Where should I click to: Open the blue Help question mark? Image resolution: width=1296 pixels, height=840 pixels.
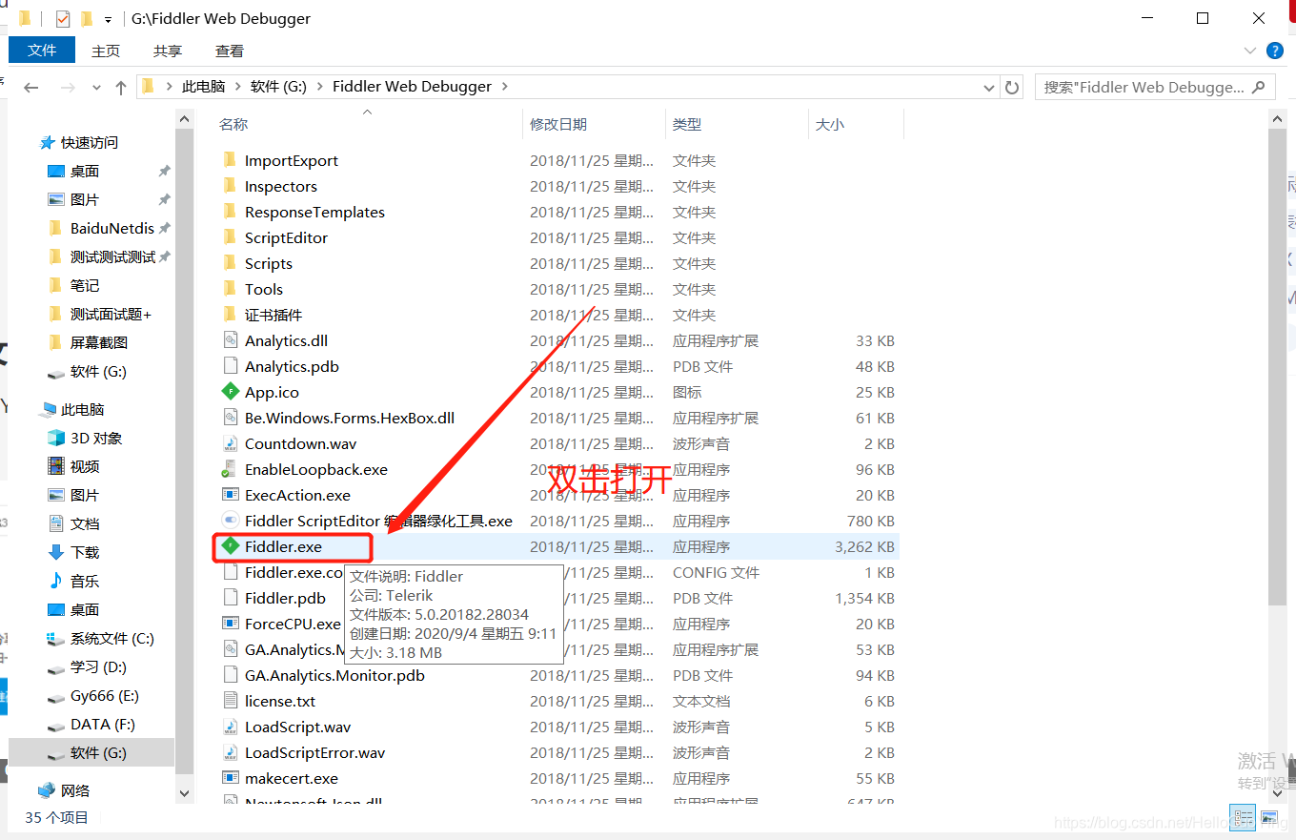(x=1275, y=50)
